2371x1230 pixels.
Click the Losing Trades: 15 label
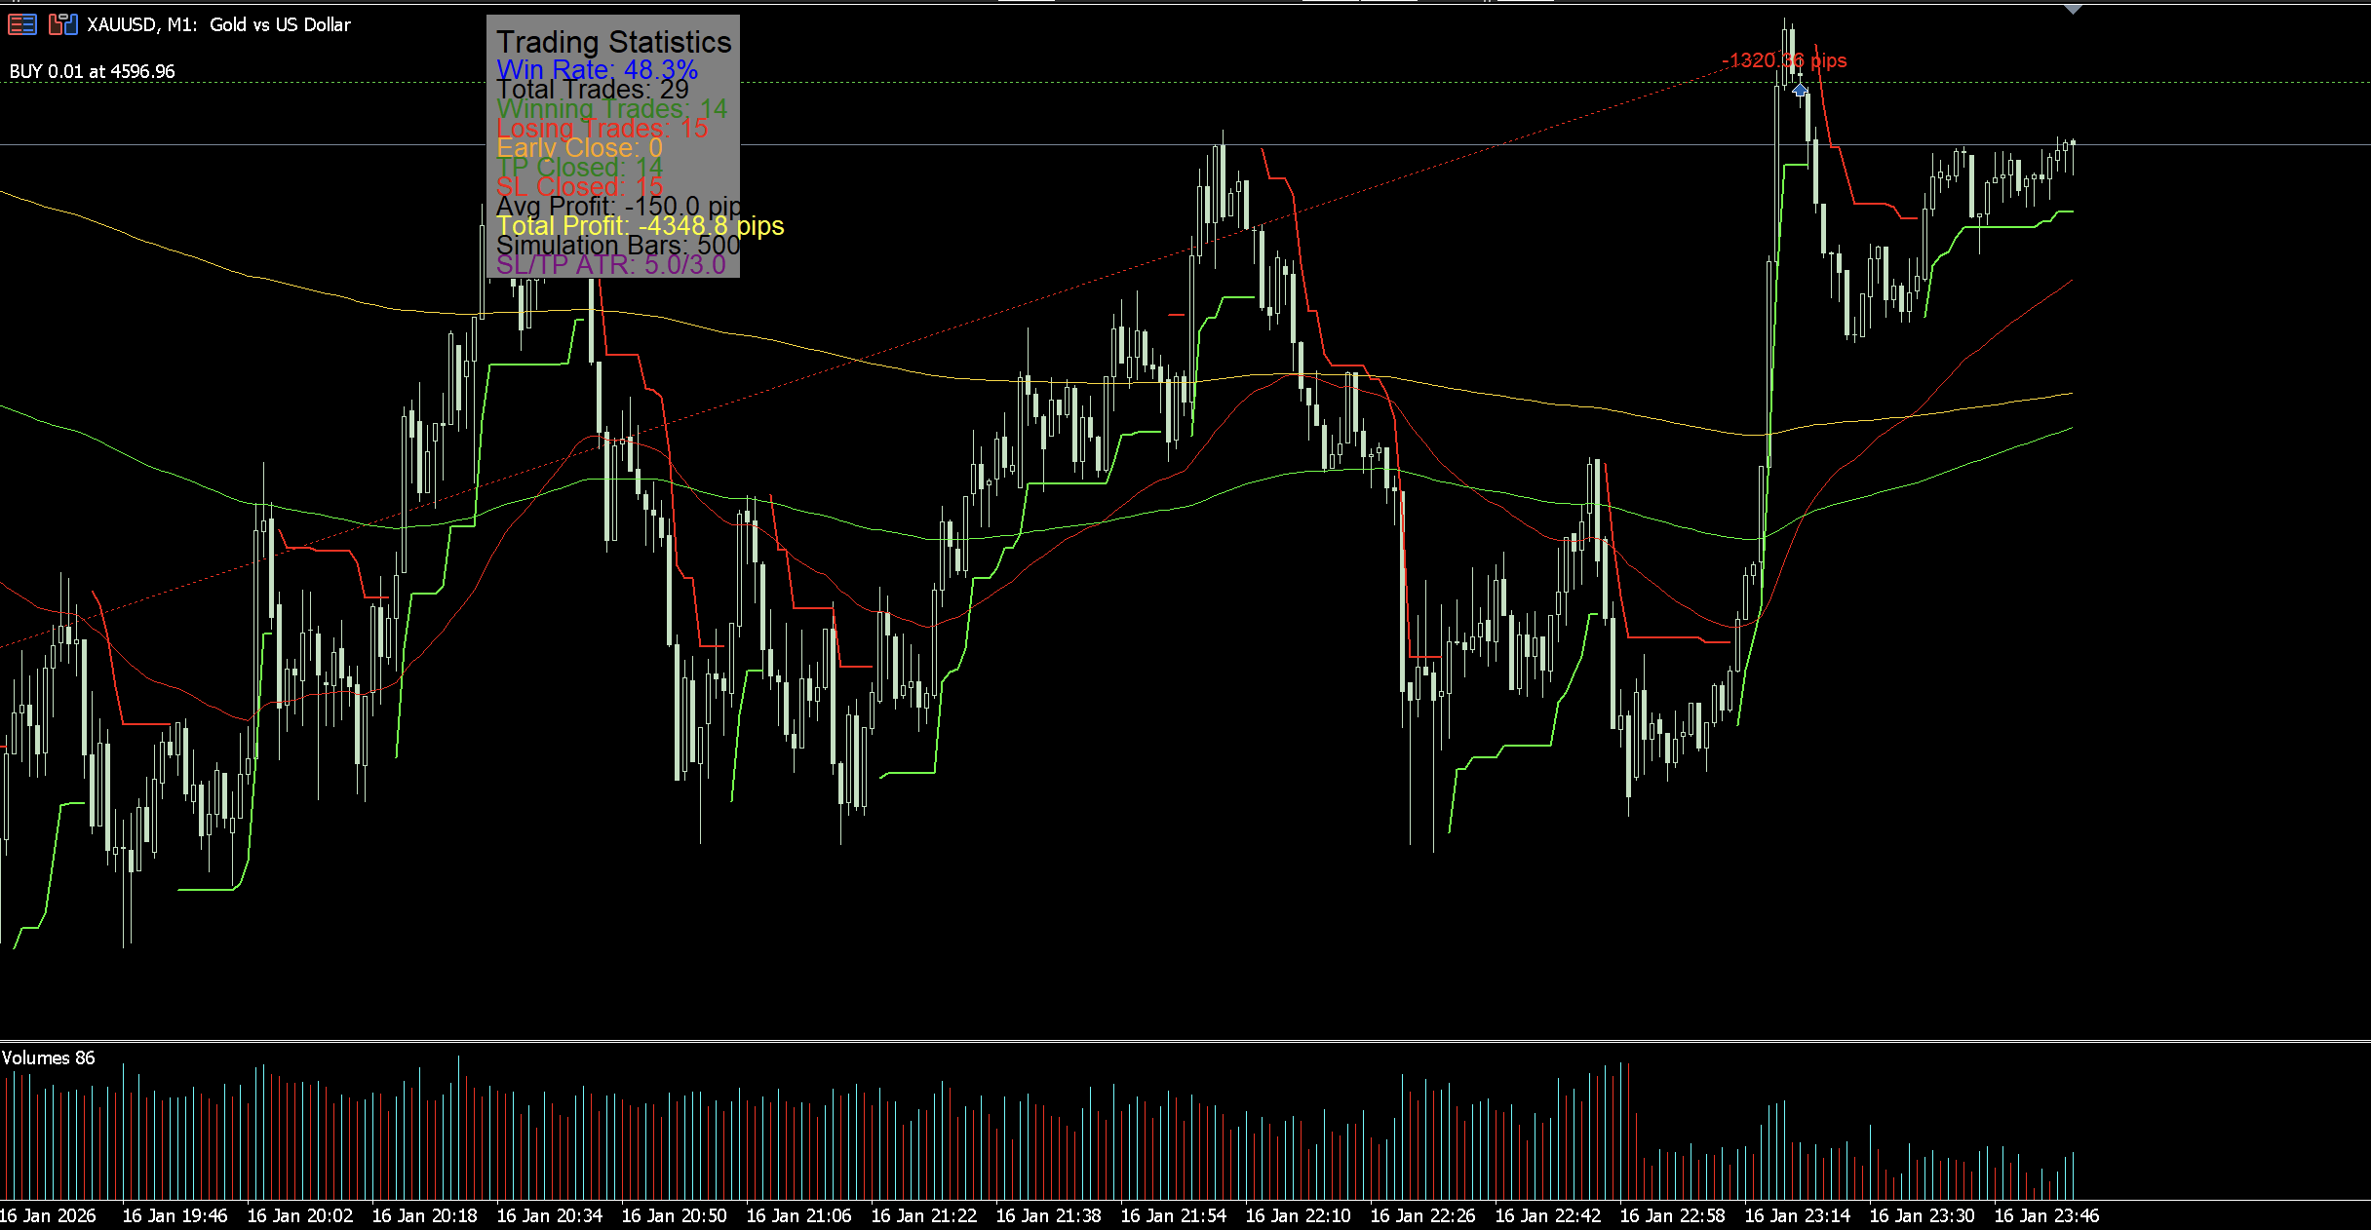click(x=602, y=129)
